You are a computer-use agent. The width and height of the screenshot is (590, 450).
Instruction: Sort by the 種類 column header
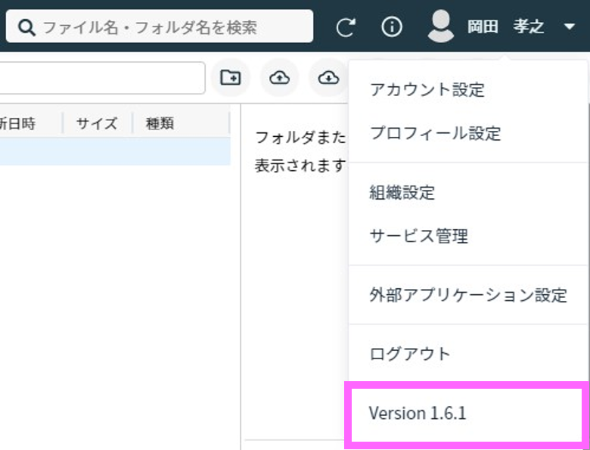160,123
